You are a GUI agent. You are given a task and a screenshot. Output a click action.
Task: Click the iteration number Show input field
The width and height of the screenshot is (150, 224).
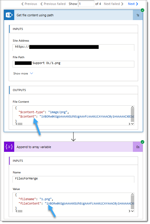86,4
